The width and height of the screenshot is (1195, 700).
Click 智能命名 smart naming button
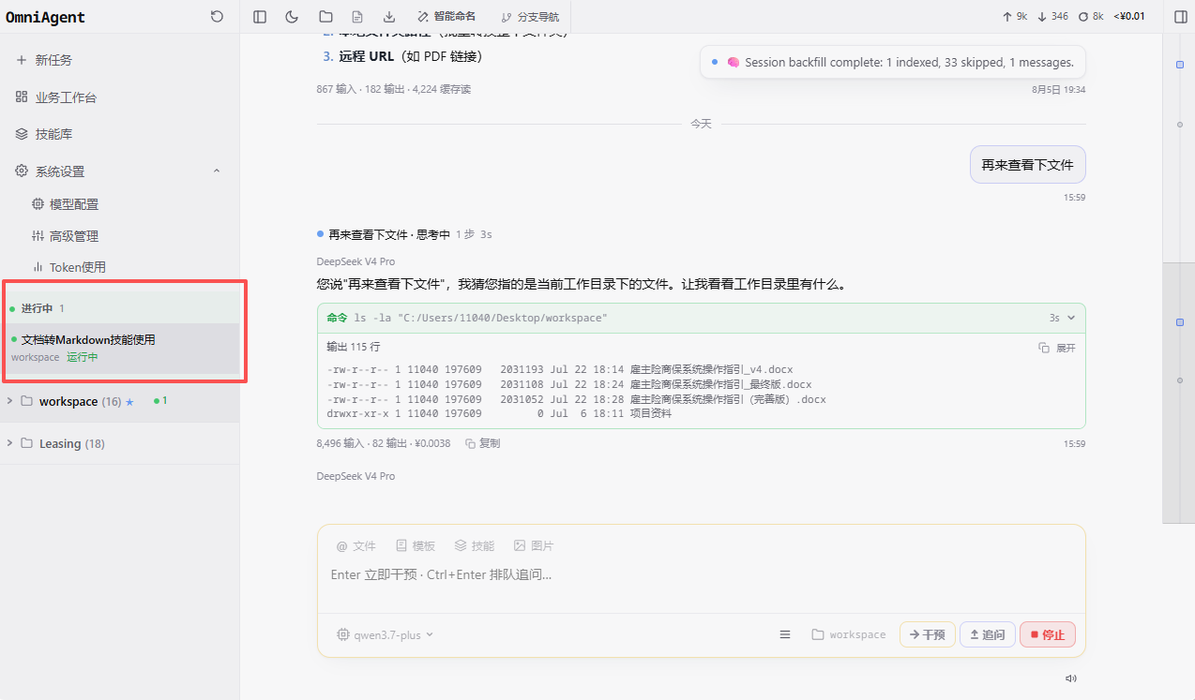446,17
